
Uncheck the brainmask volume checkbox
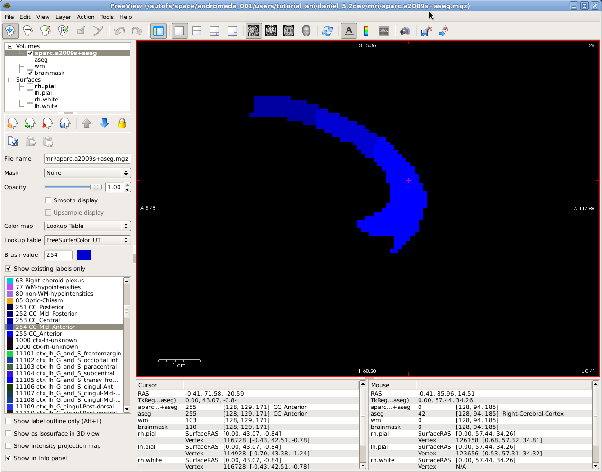tap(30, 73)
